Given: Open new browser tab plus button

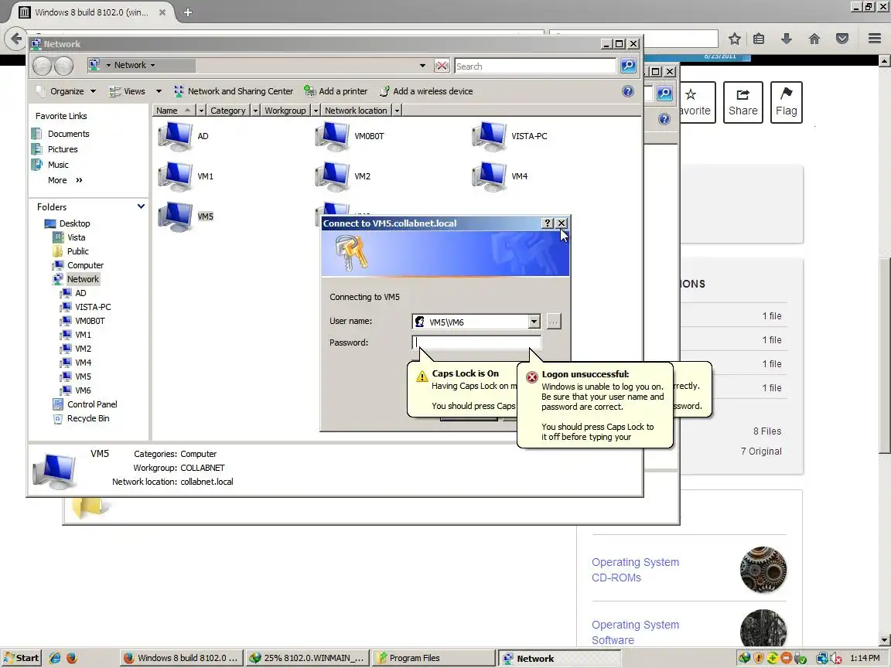Looking at the screenshot, I should 188,12.
